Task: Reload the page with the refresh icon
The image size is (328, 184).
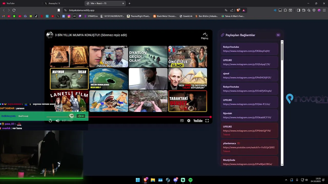Action: (x=14, y=10)
